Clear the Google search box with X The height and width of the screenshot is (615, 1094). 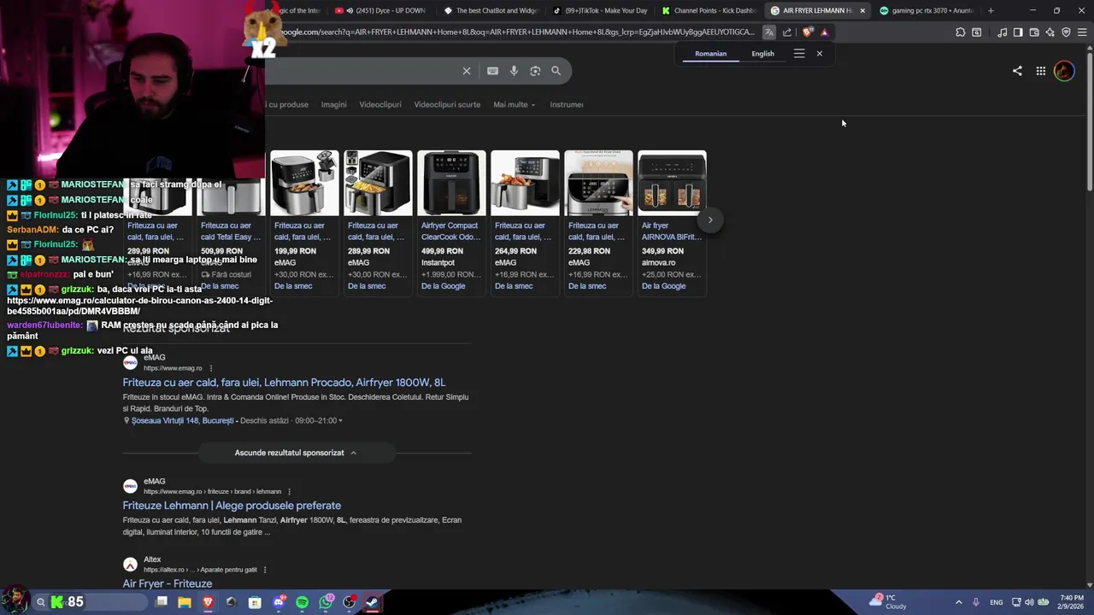pyautogui.click(x=467, y=71)
